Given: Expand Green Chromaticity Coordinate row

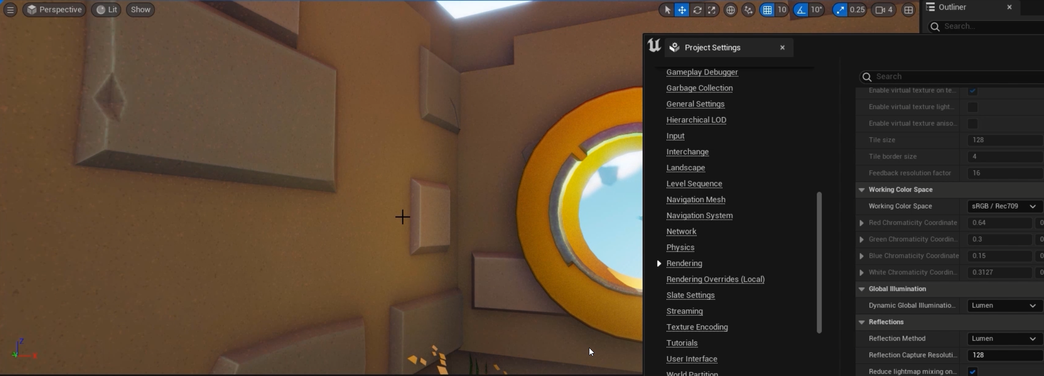Looking at the screenshot, I should [x=861, y=239].
